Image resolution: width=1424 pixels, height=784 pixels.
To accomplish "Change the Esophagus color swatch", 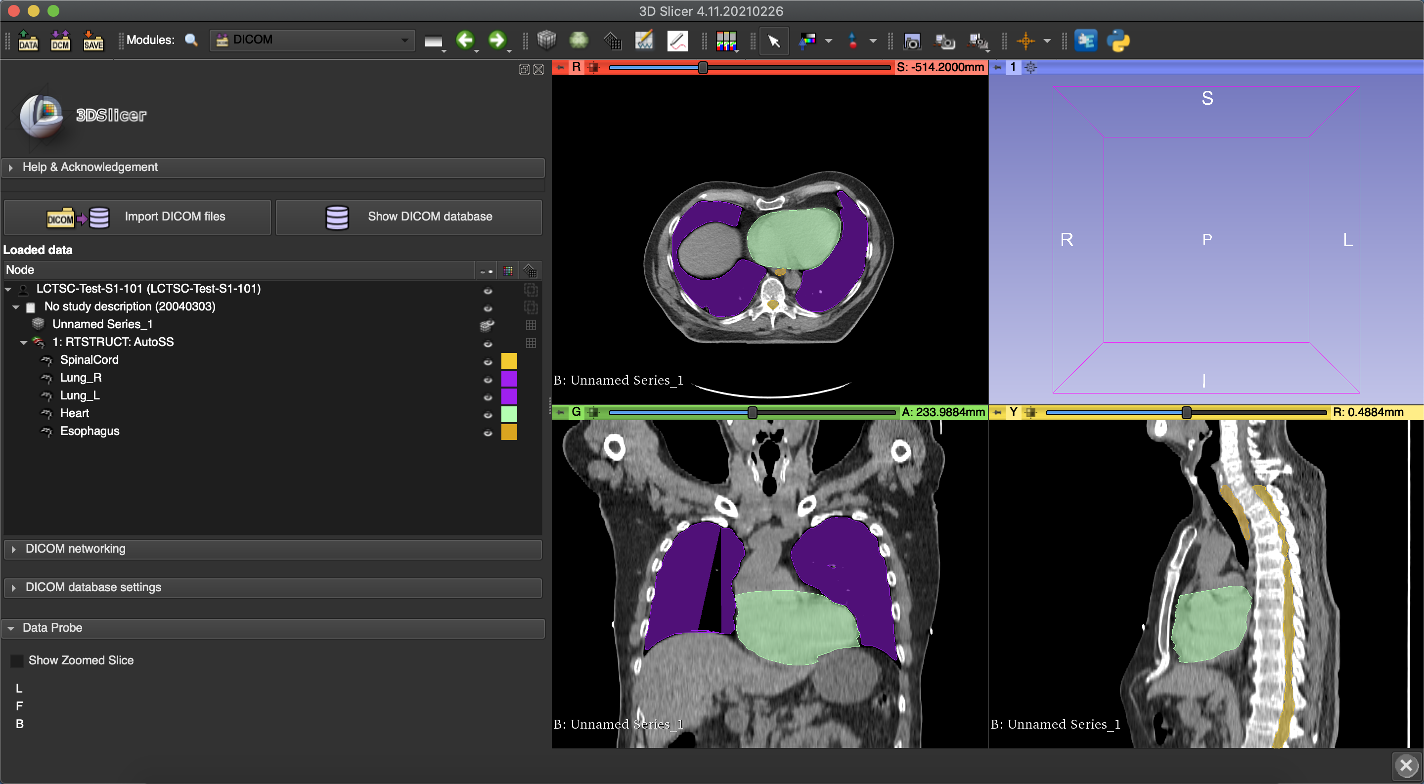I will [509, 433].
